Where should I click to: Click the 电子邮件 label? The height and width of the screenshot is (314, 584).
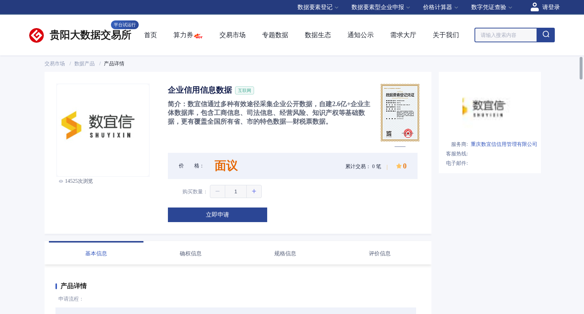(457, 163)
